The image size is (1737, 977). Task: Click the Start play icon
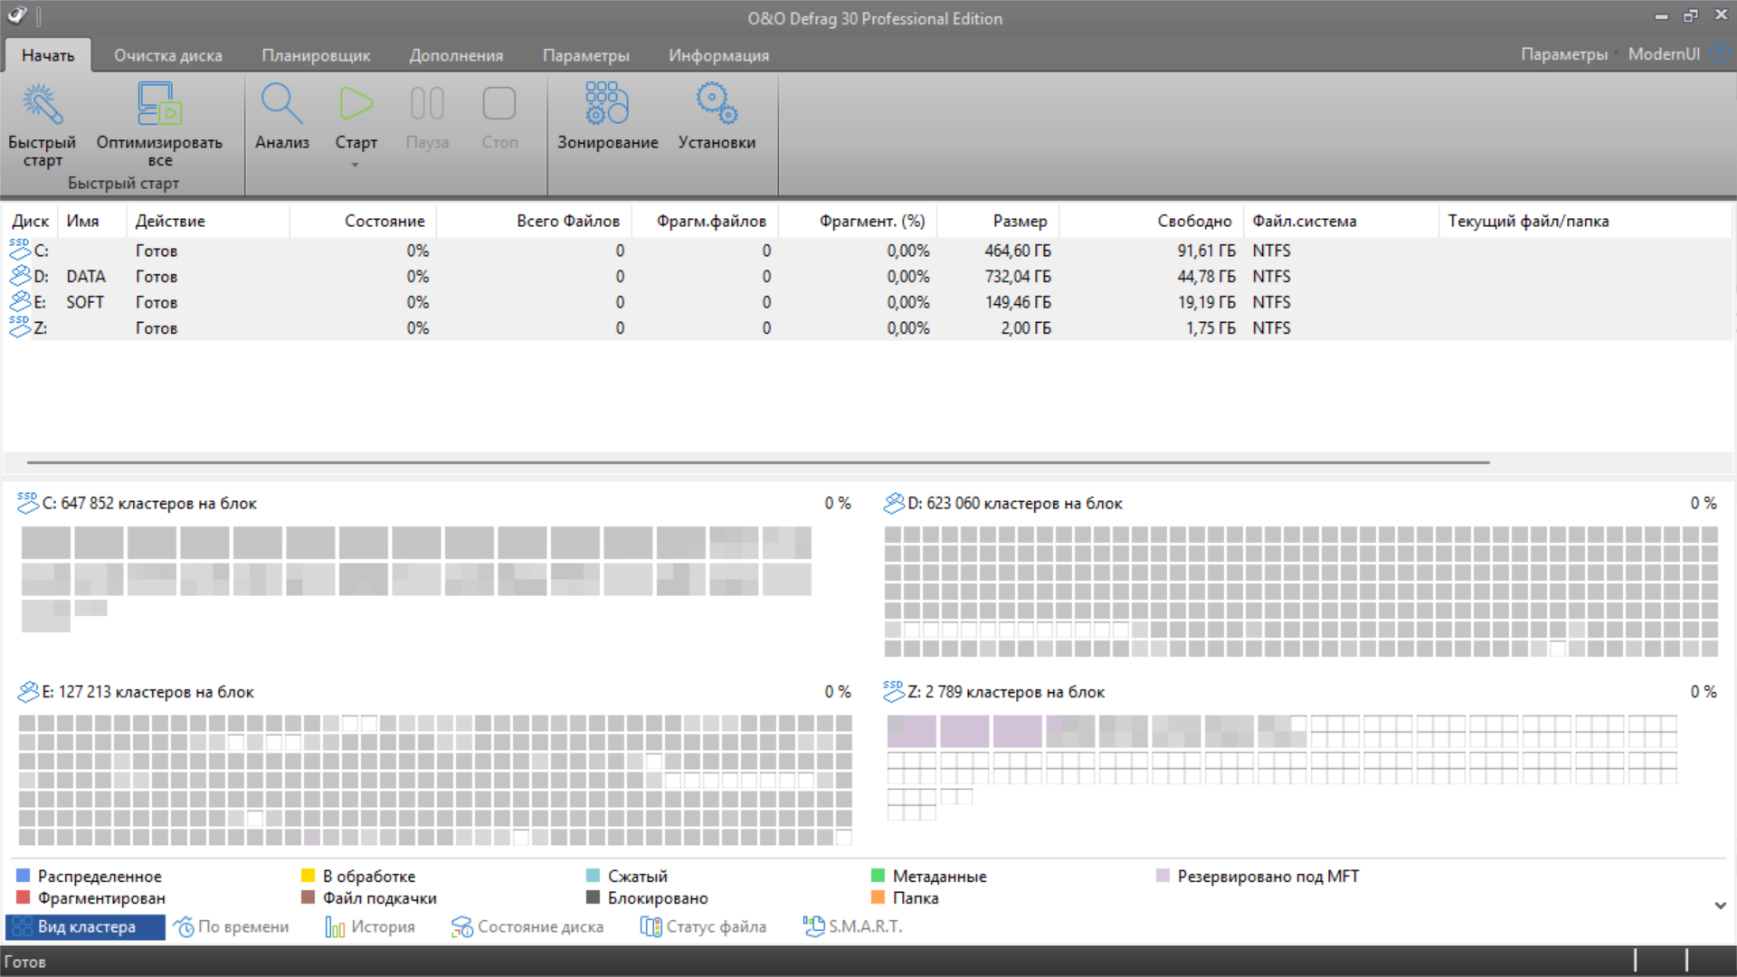point(356,105)
